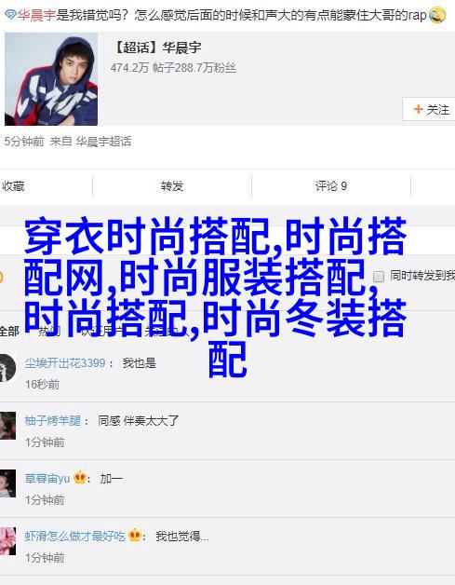Select the 全部 comments tab
455x585 pixels.
(x=9, y=332)
